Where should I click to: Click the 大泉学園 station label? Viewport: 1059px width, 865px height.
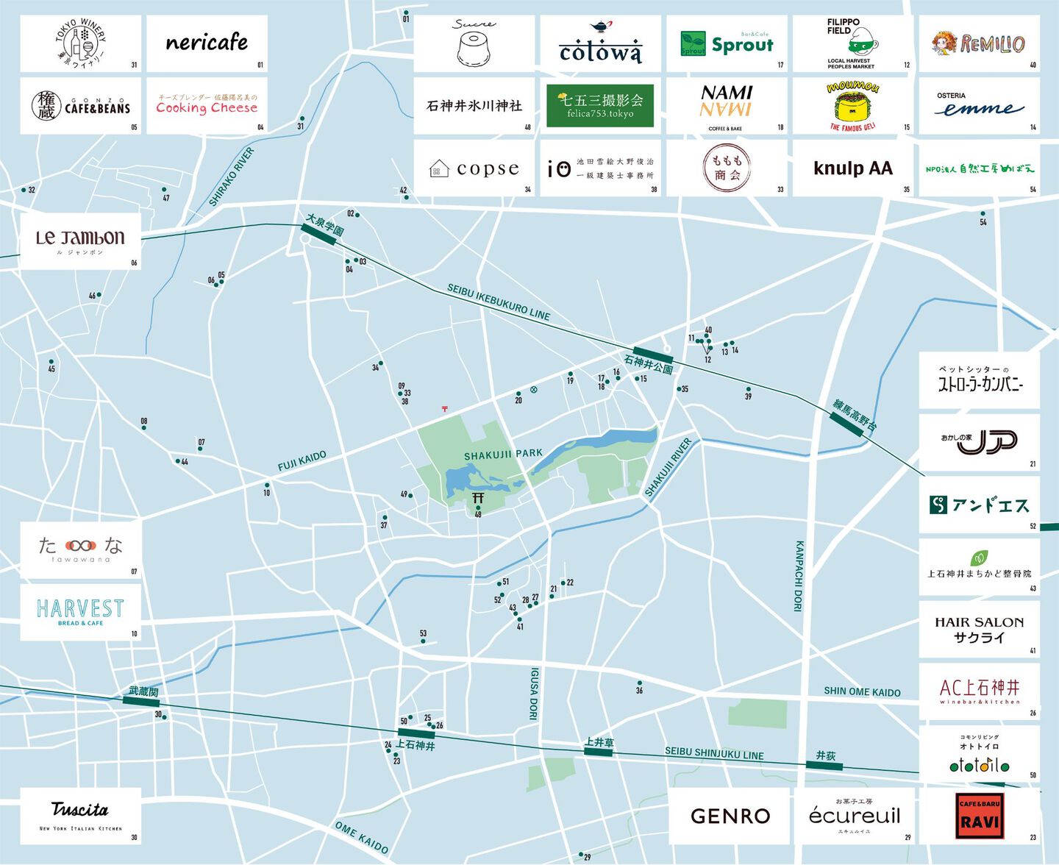[x=324, y=225]
